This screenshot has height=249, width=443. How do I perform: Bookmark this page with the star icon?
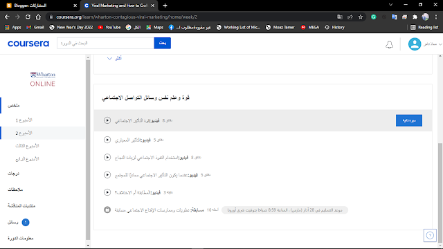tap(361, 17)
